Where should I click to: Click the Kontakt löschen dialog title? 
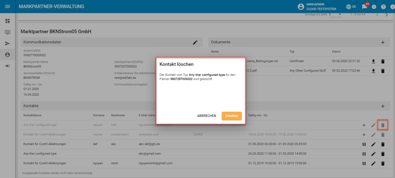[177, 64]
